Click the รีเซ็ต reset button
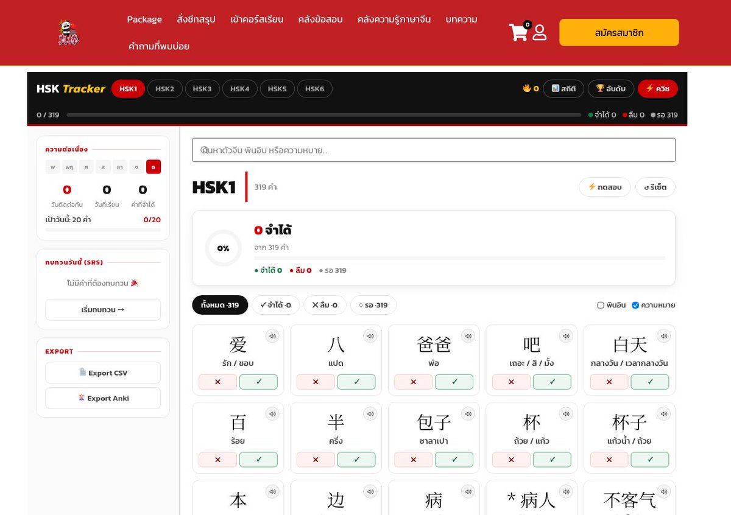The height and width of the screenshot is (515, 731). tap(655, 187)
